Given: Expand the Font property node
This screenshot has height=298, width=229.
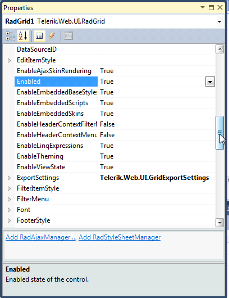Looking at the screenshot, I should (9, 210).
